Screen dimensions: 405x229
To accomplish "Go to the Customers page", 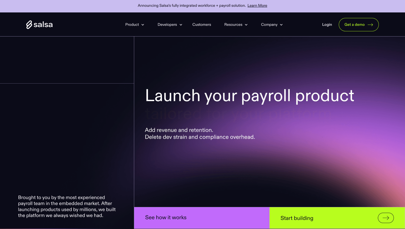I will [x=202, y=25].
